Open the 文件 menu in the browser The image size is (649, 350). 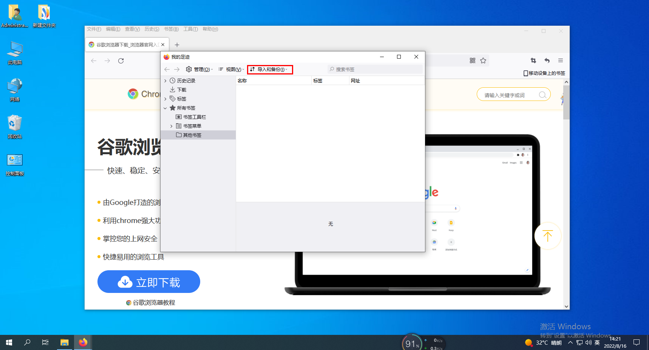94,29
